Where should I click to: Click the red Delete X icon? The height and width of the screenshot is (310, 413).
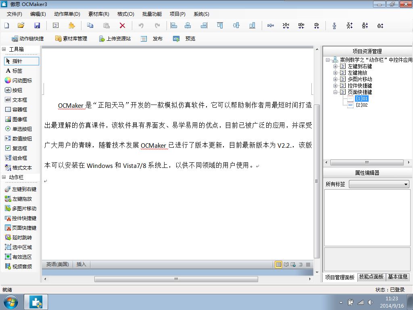click(x=122, y=25)
